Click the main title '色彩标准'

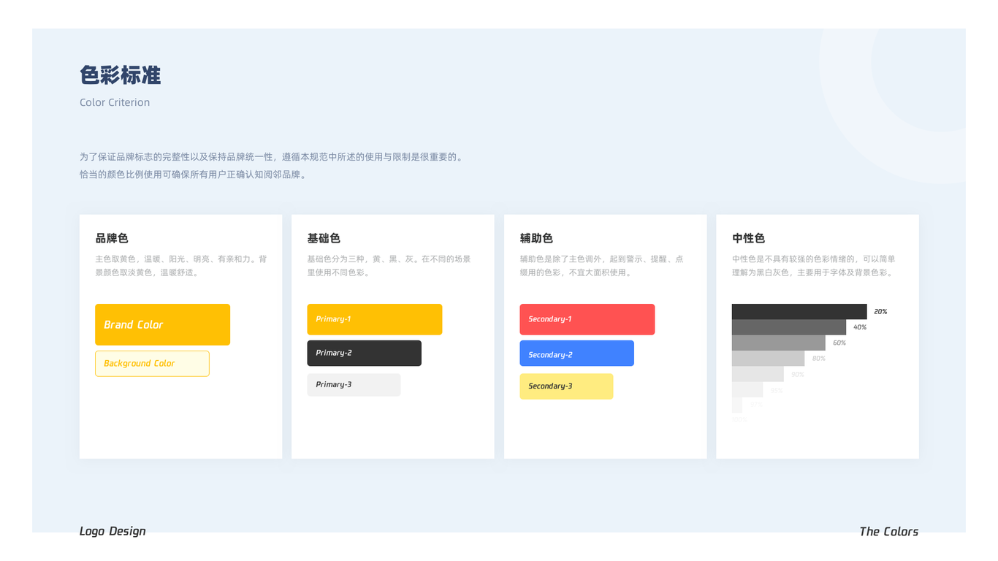coord(121,75)
